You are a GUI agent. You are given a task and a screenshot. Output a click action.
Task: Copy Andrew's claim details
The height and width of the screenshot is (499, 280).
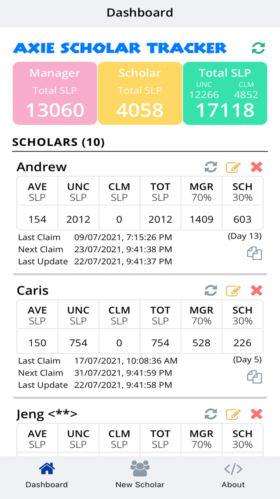coord(255,253)
